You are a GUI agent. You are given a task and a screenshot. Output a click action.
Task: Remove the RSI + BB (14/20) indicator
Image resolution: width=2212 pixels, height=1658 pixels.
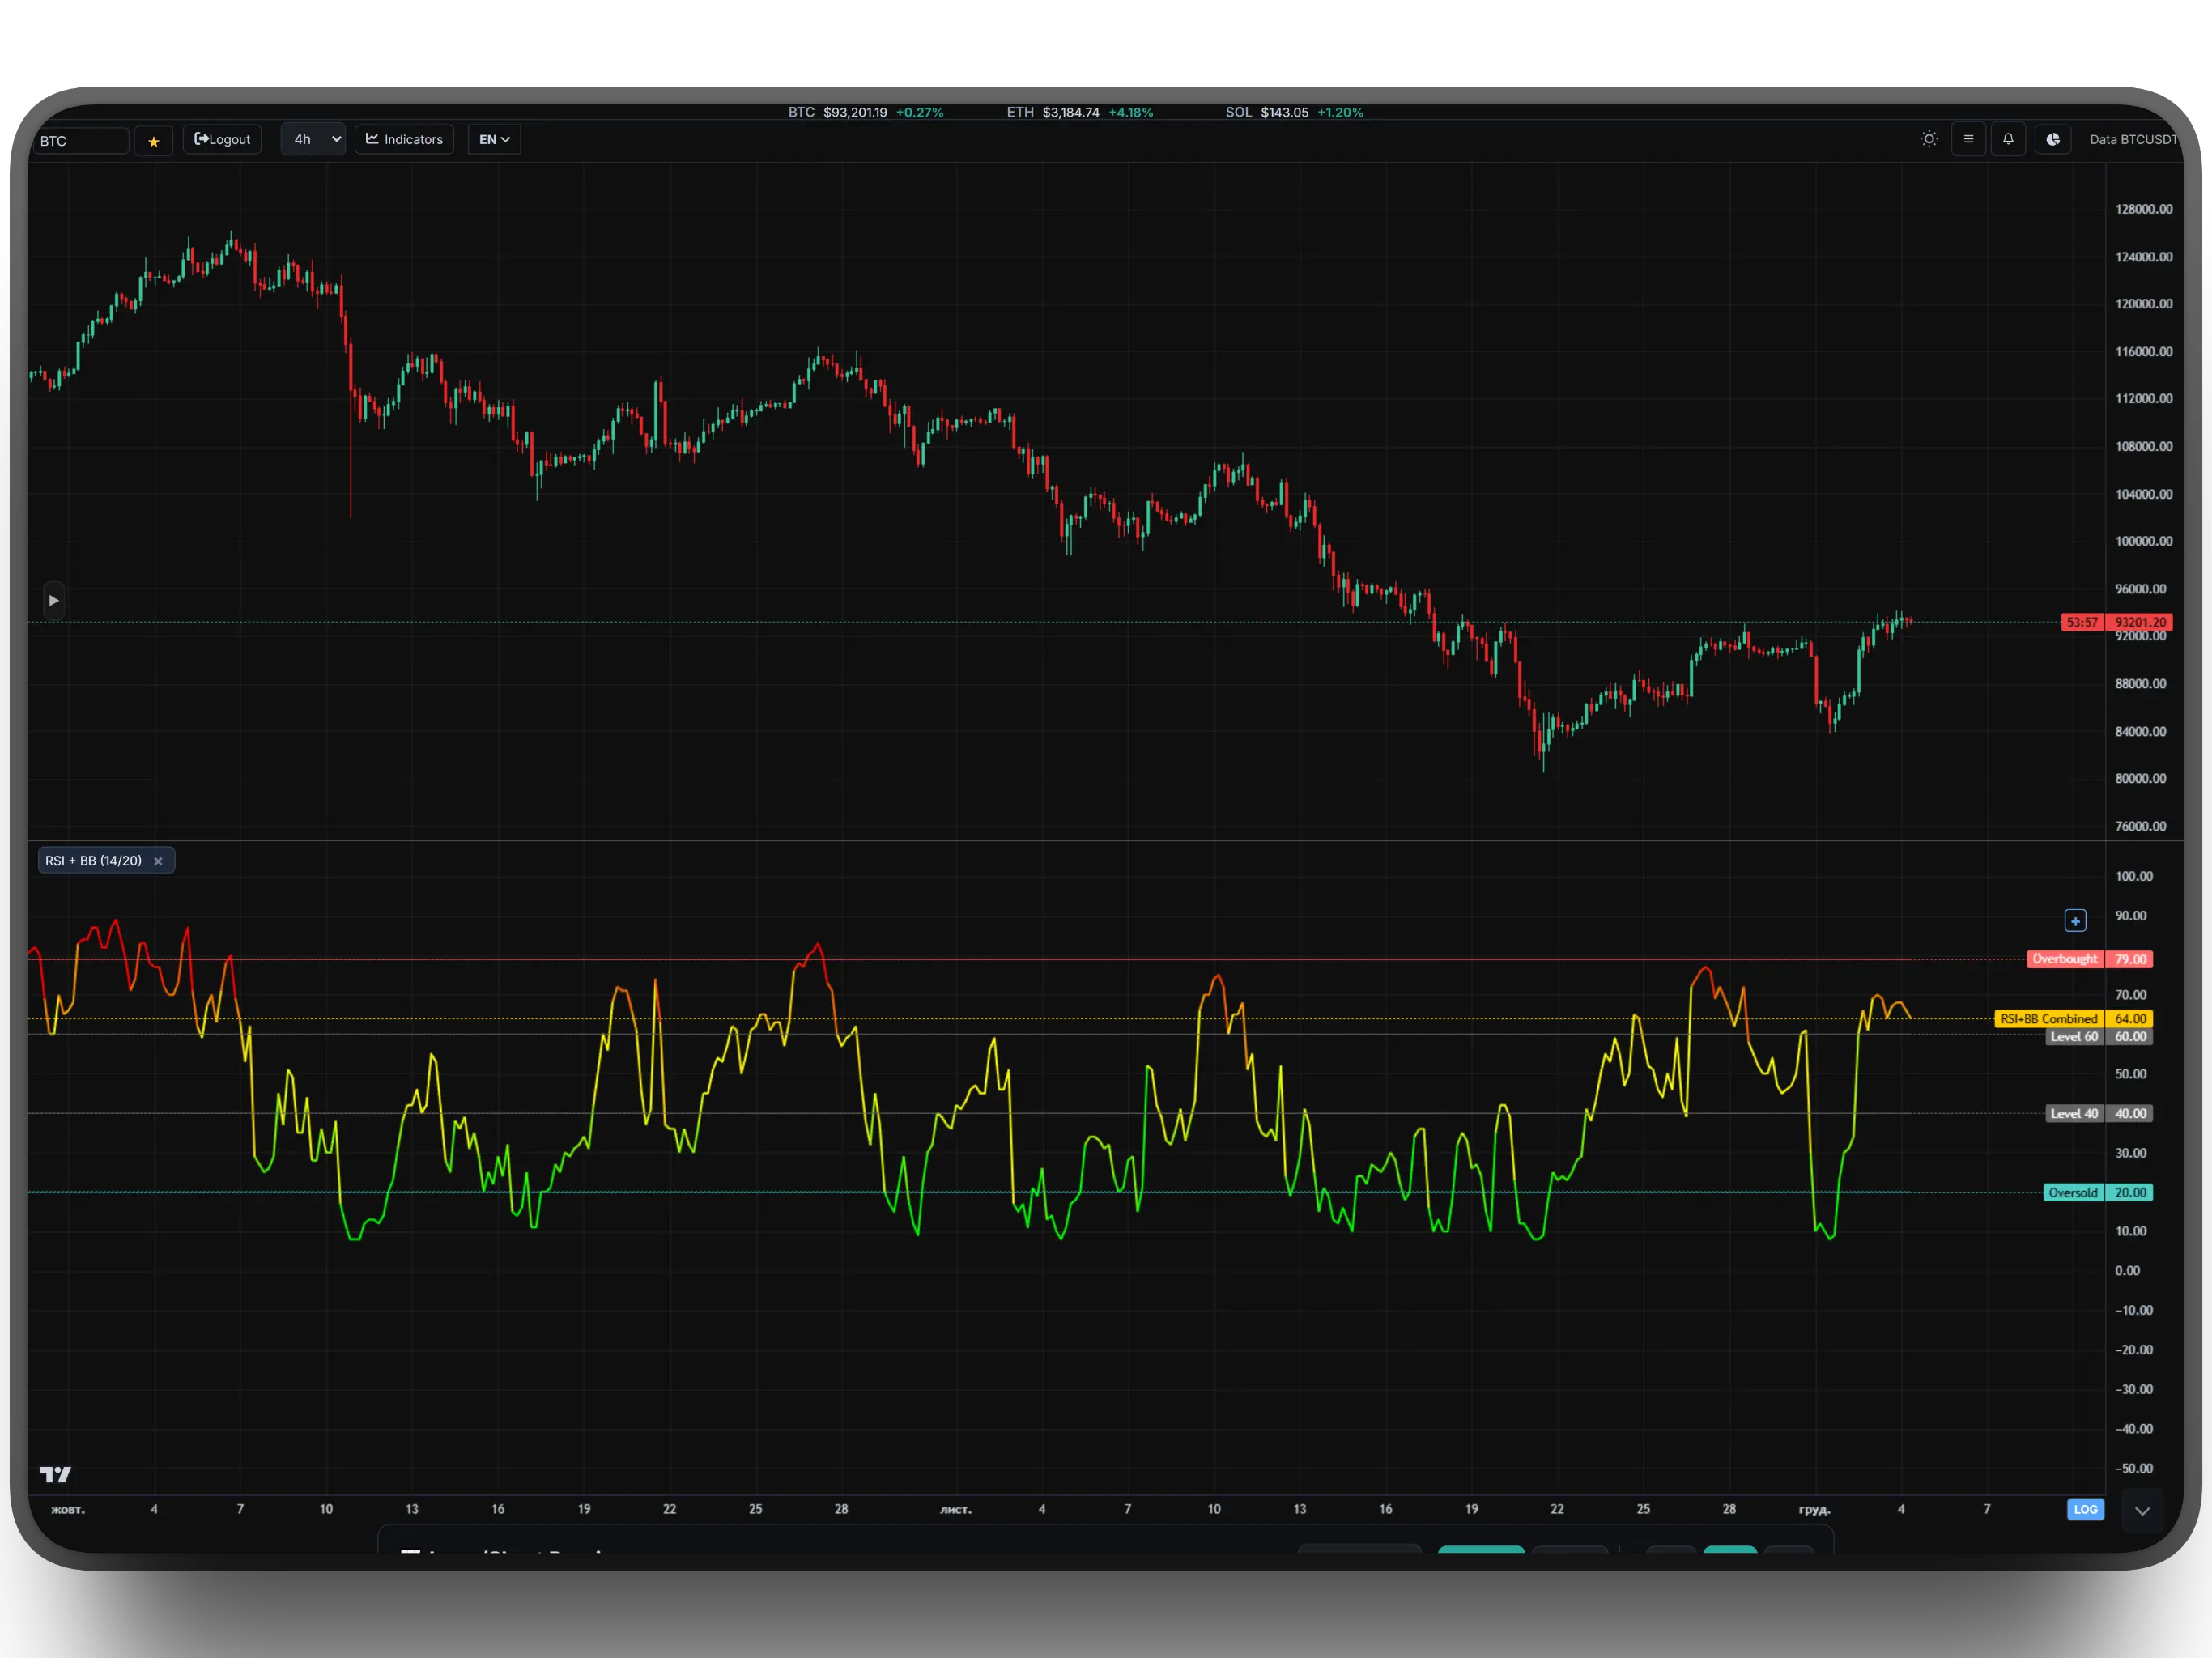click(159, 860)
